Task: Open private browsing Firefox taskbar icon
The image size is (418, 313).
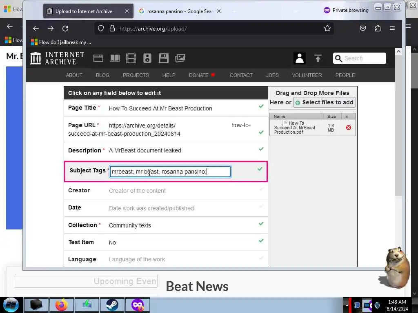Action: click(137, 305)
